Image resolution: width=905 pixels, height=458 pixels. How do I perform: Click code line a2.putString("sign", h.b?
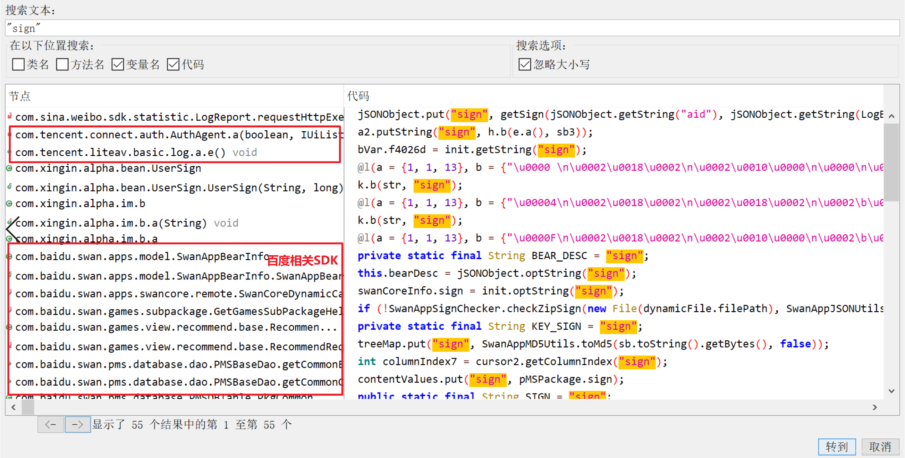[x=475, y=132]
